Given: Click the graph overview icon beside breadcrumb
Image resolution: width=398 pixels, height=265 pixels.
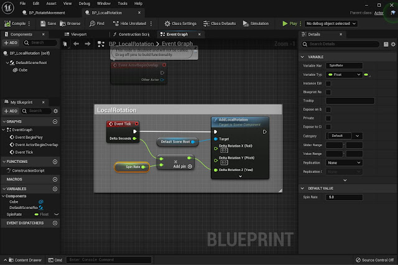Looking at the screenshot, I should (x=101, y=44).
